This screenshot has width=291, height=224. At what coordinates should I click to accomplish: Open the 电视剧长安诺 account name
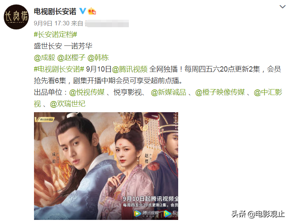pos(55,12)
